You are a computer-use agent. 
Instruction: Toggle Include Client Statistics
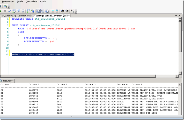pyautogui.click(x=33, y=11)
